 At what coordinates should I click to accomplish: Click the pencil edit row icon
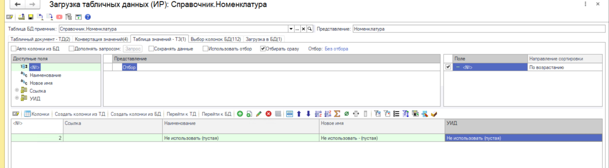click(259, 114)
